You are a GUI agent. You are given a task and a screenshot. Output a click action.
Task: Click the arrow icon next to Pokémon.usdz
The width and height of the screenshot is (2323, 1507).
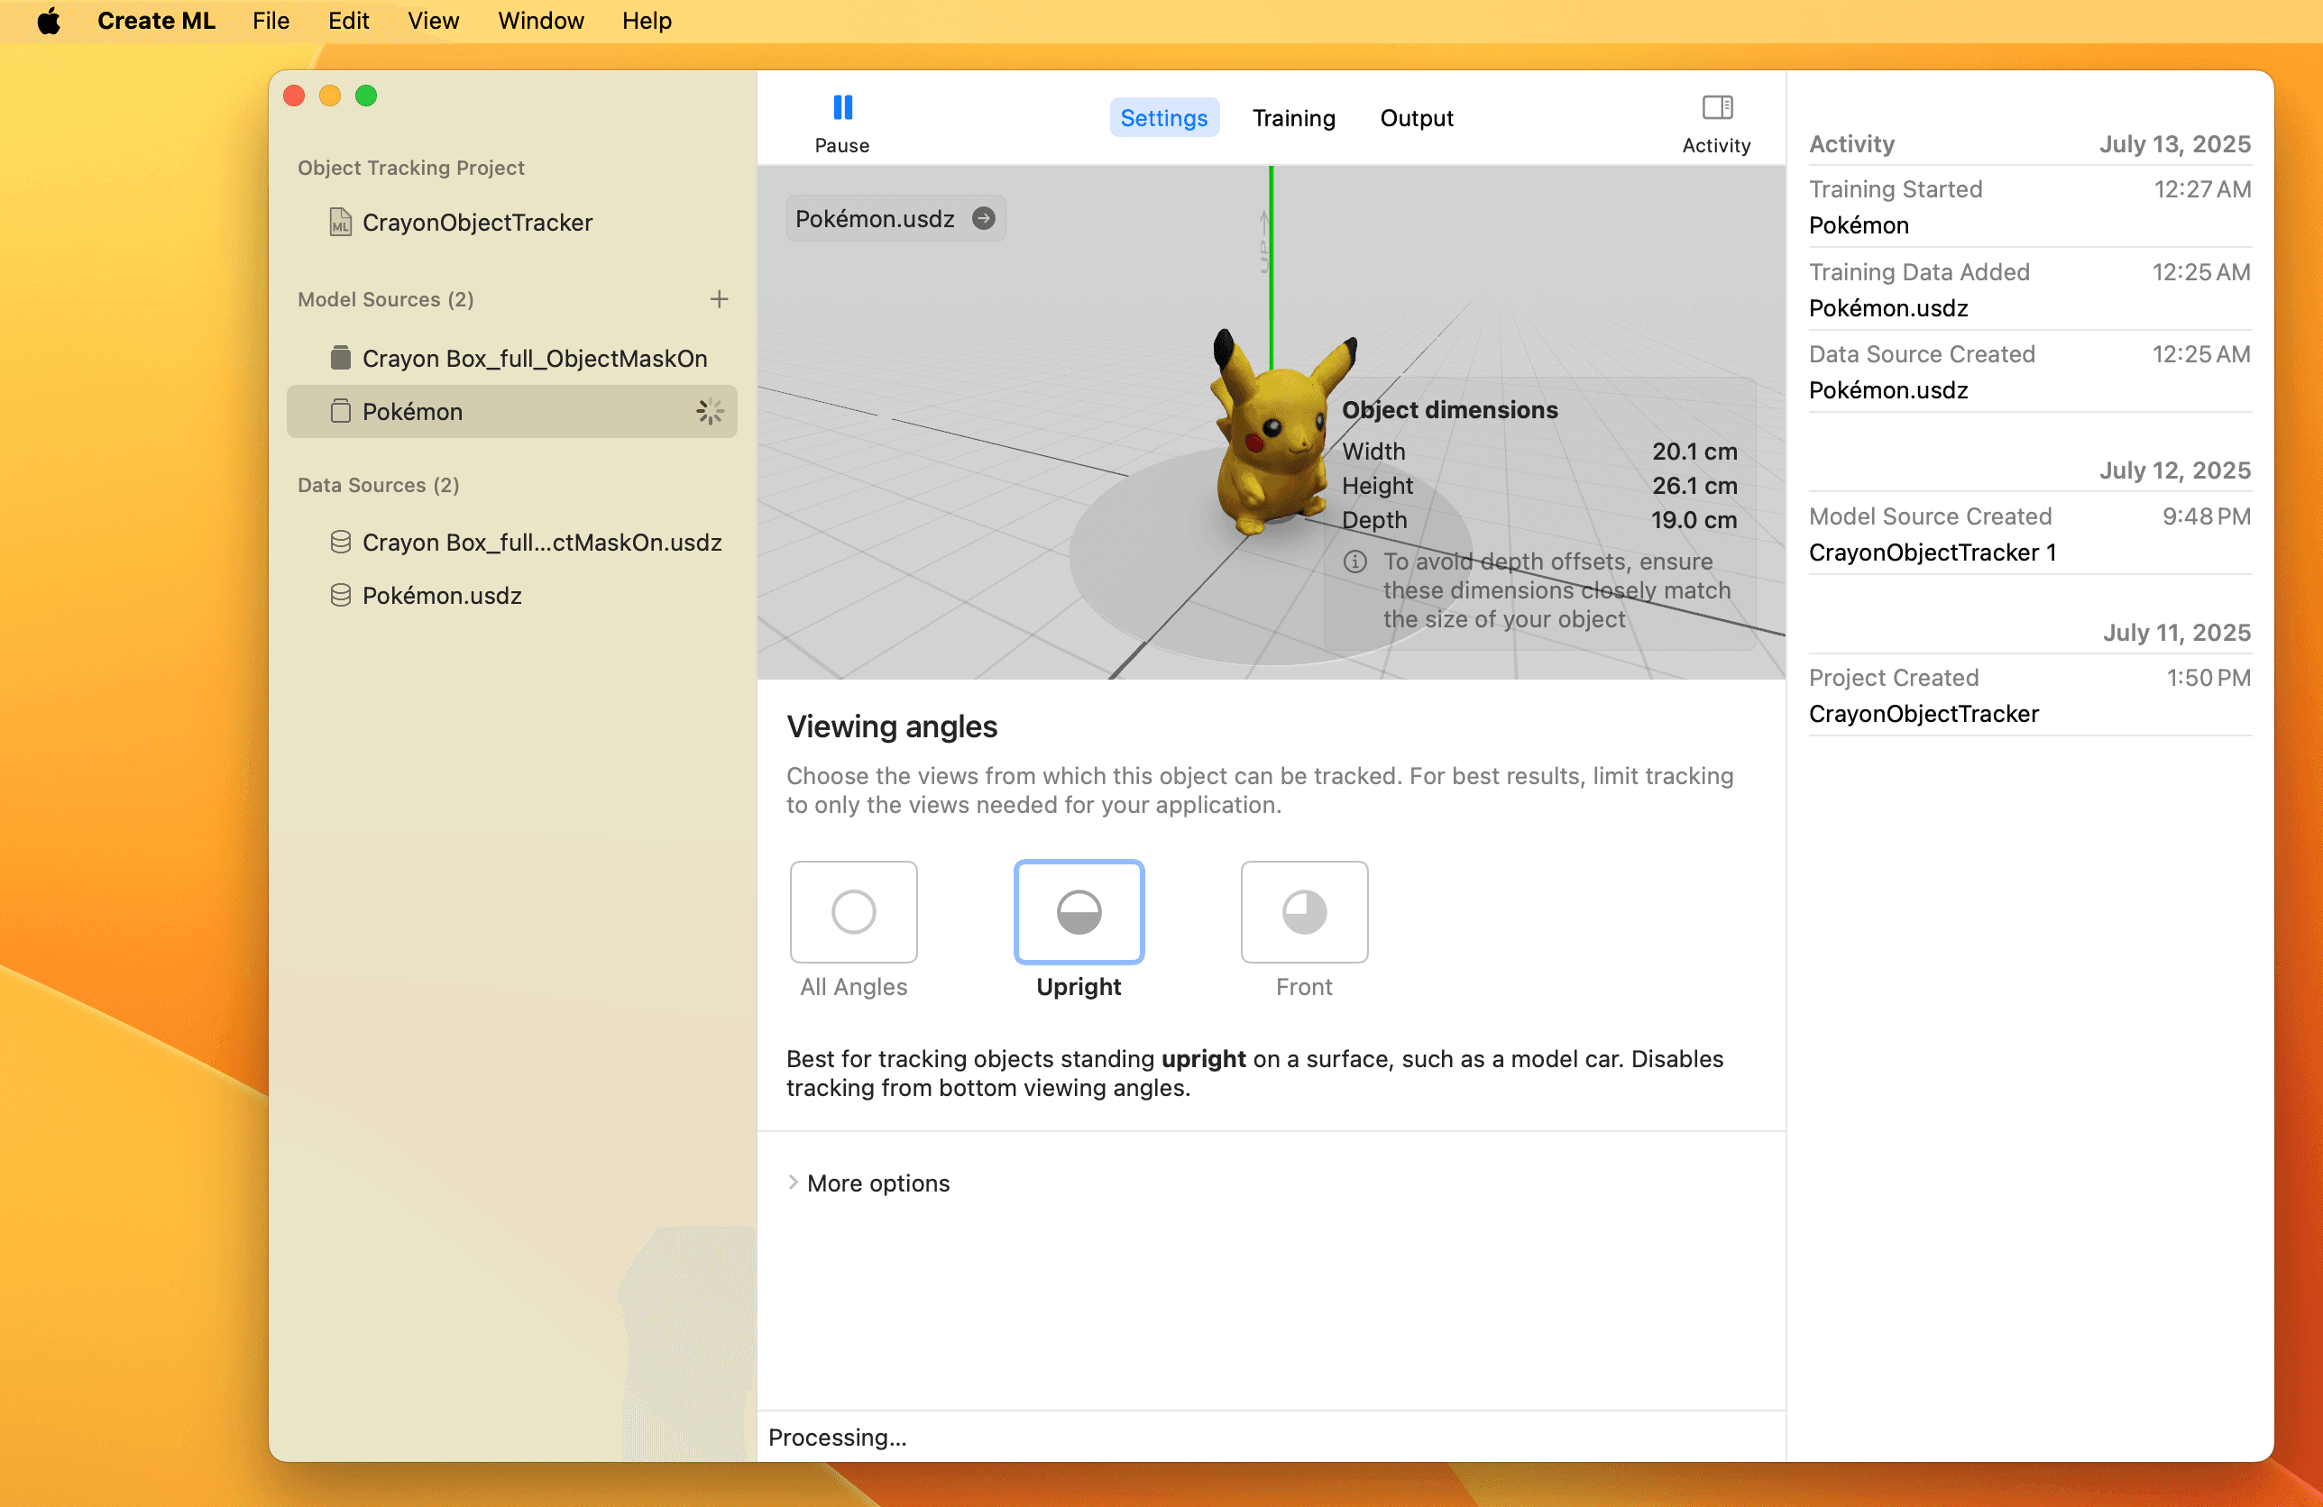984,218
